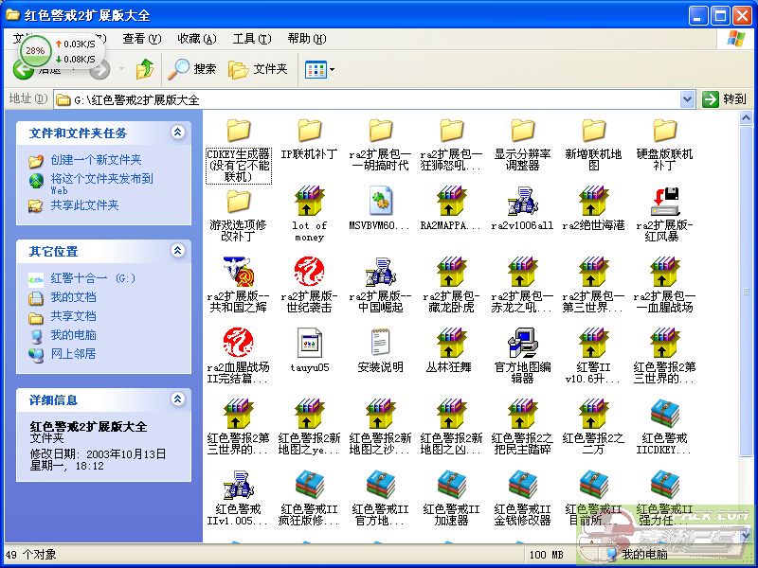Collapse the 文件和文件夹任务 panel
The width and height of the screenshot is (758, 568).
click(177, 133)
